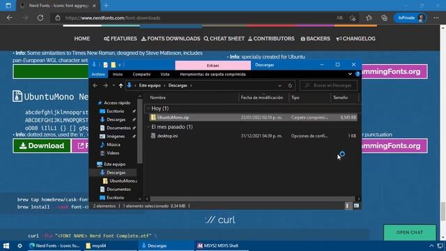
Task: Expand the address path history dropdown
Action: click(x=279, y=86)
